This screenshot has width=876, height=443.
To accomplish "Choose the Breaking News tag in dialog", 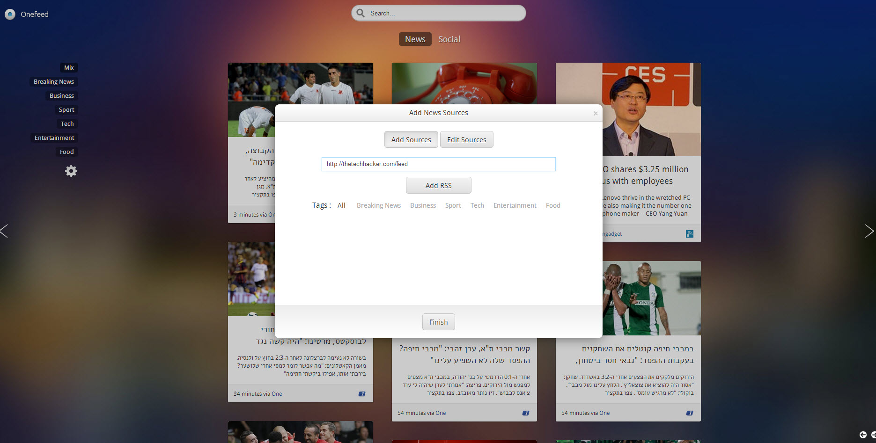I will (379, 205).
